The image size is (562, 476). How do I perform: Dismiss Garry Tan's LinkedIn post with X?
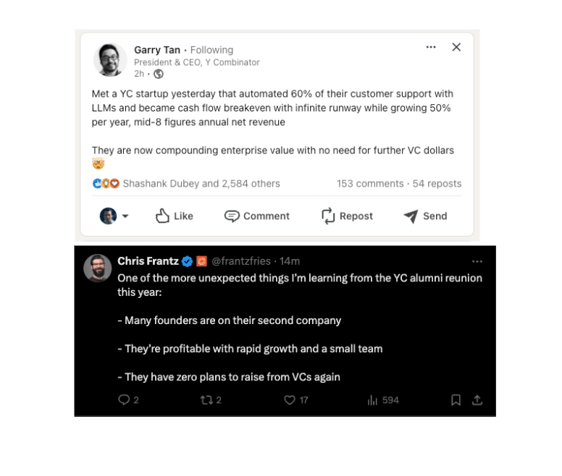pyautogui.click(x=456, y=47)
